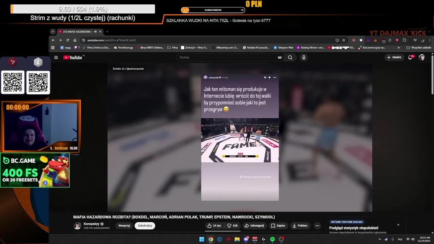Open the Telegram Web bookmark
Image resolution: width=434 pixels, height=244 pixels.
(283, 47)
